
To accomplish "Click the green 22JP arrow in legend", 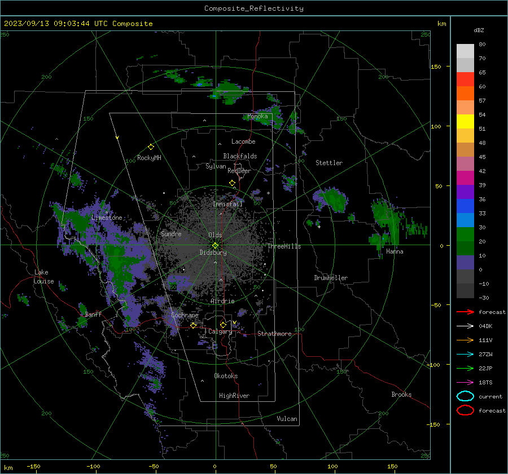I will pos(465,368).
